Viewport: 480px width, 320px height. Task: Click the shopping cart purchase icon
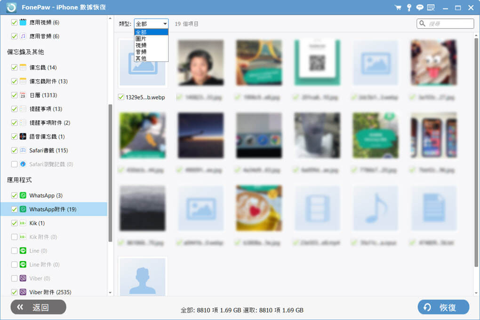(398, 8)
